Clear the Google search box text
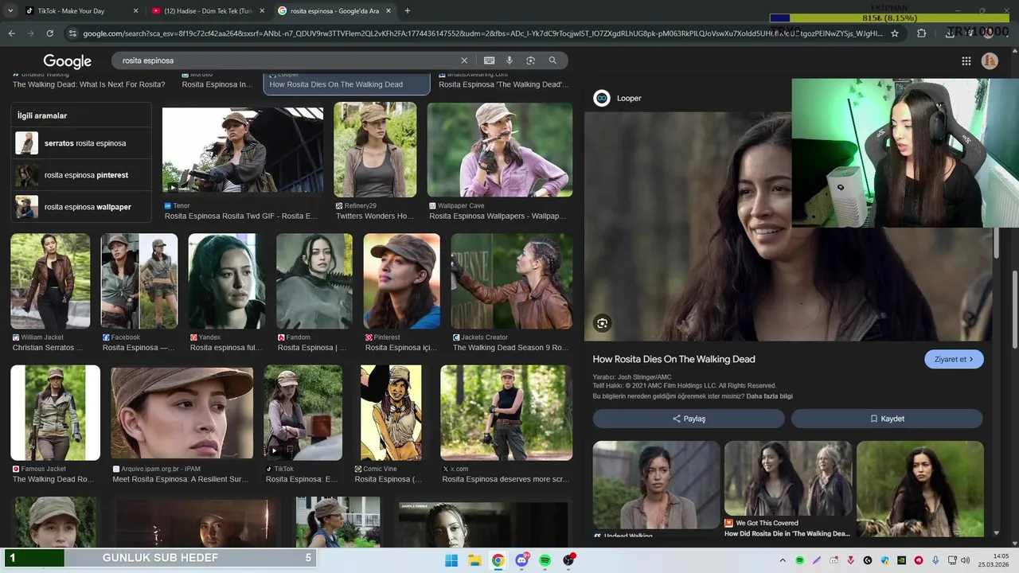The height and width of the screenshot is (573, 1019). point(464,60)
